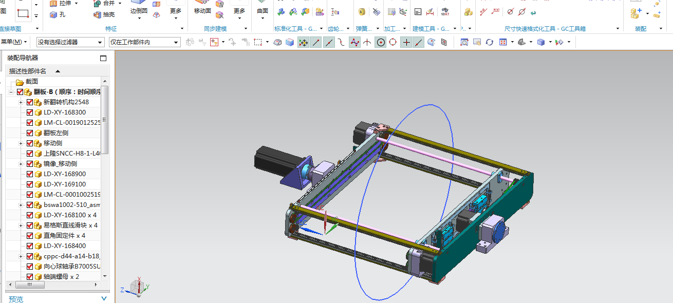This screenshot has height=303, width=673.
Task: Uncheck the 翻板左侧 checkbox
Action: [x=29, y=133]
